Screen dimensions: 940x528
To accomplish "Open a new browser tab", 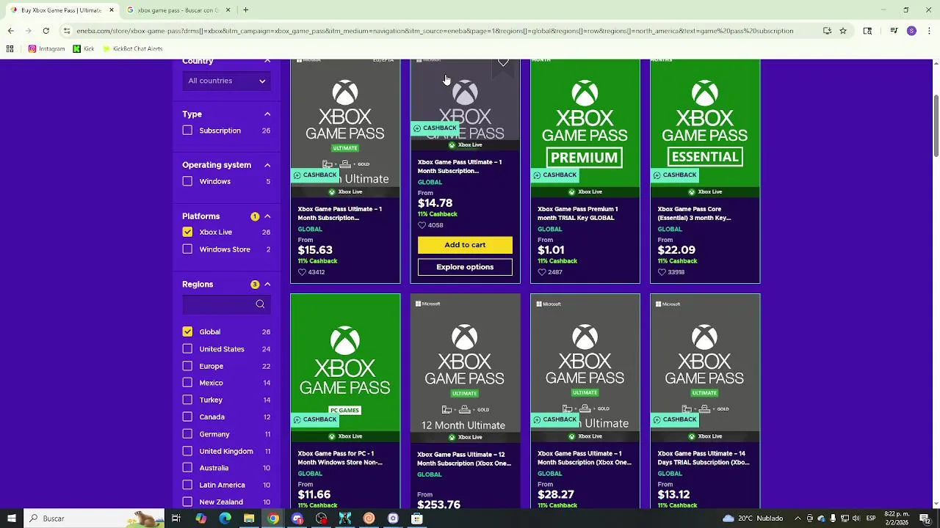I will (x=245, y=10).
